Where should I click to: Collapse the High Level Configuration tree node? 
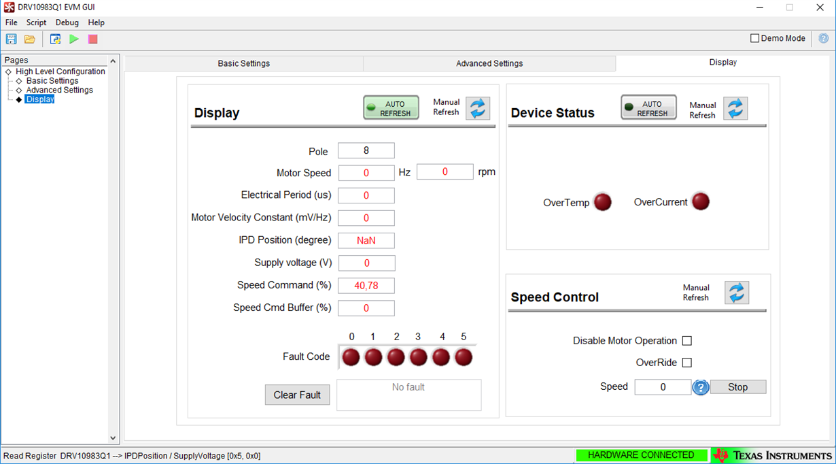click(x=8, y=71)
